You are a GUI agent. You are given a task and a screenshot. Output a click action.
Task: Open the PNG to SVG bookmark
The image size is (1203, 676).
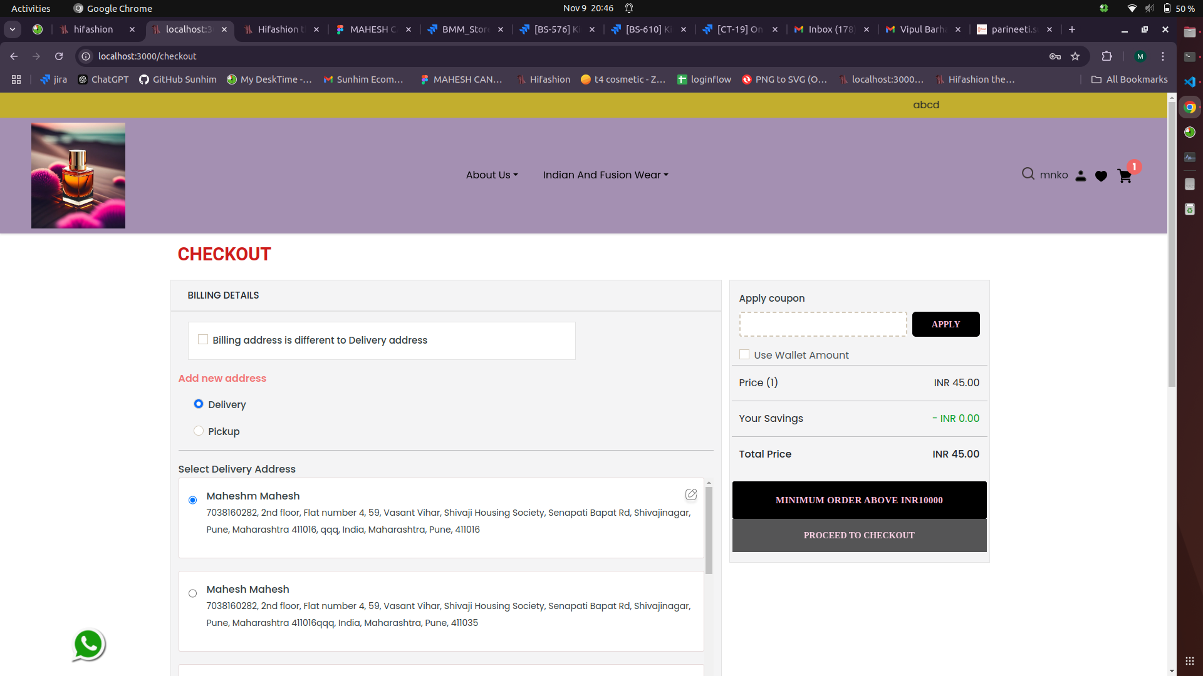click(784, 79)
